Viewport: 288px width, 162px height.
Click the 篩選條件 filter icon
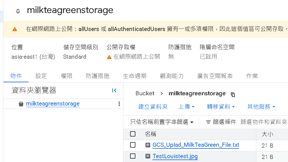click(x=208, y=122)
